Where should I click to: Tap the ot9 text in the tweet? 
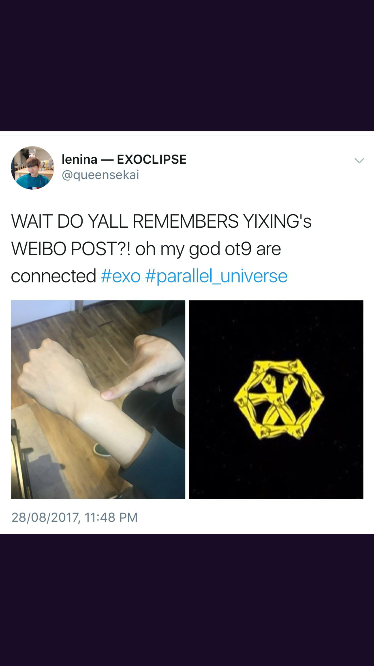click(238, 249)
